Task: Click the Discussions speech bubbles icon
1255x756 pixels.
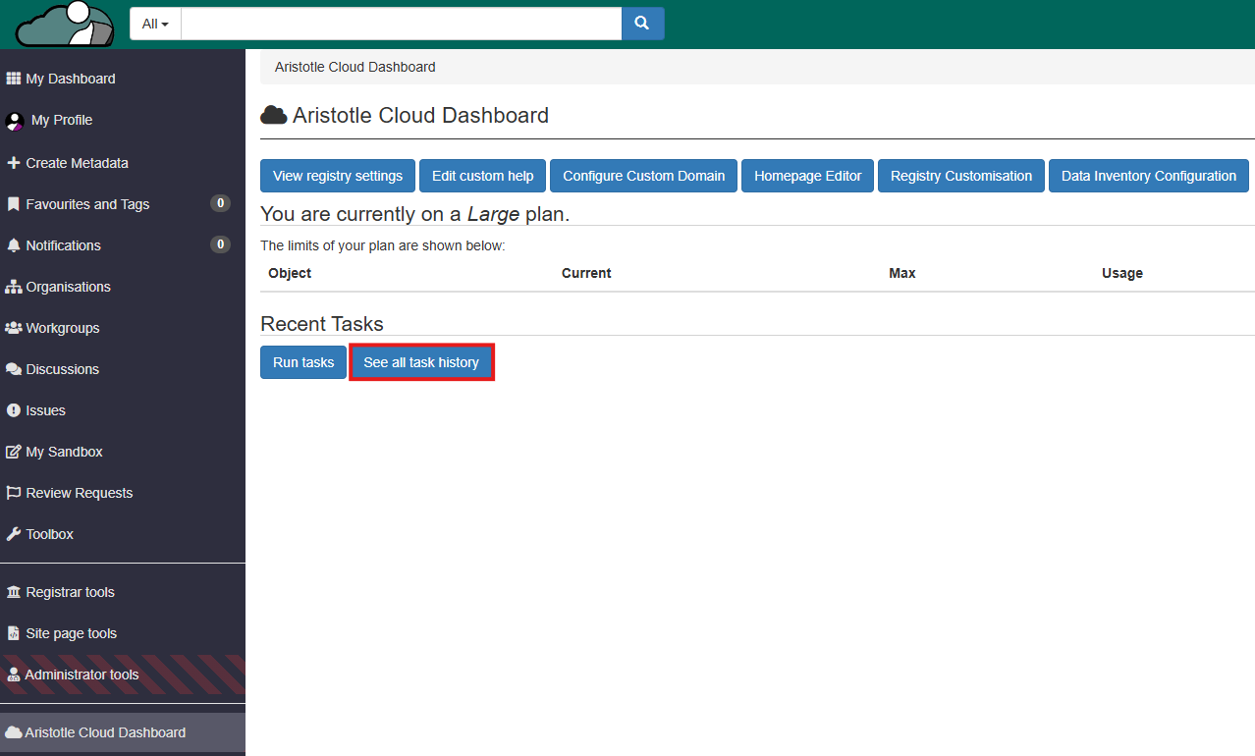Action: point(14,369)
